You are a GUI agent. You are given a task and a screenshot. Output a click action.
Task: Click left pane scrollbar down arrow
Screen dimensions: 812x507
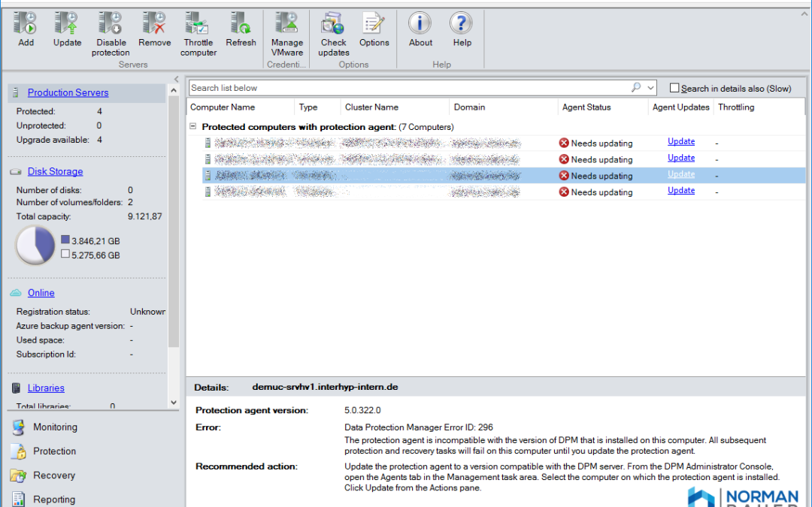(x=174, y=403)
